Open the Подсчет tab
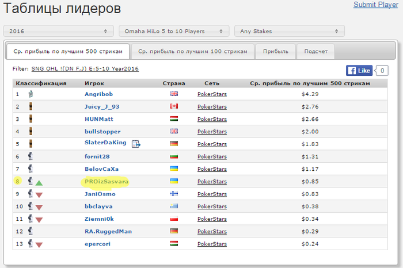The height and width of the screenshot is (268, 403). [x=316, y=52]
